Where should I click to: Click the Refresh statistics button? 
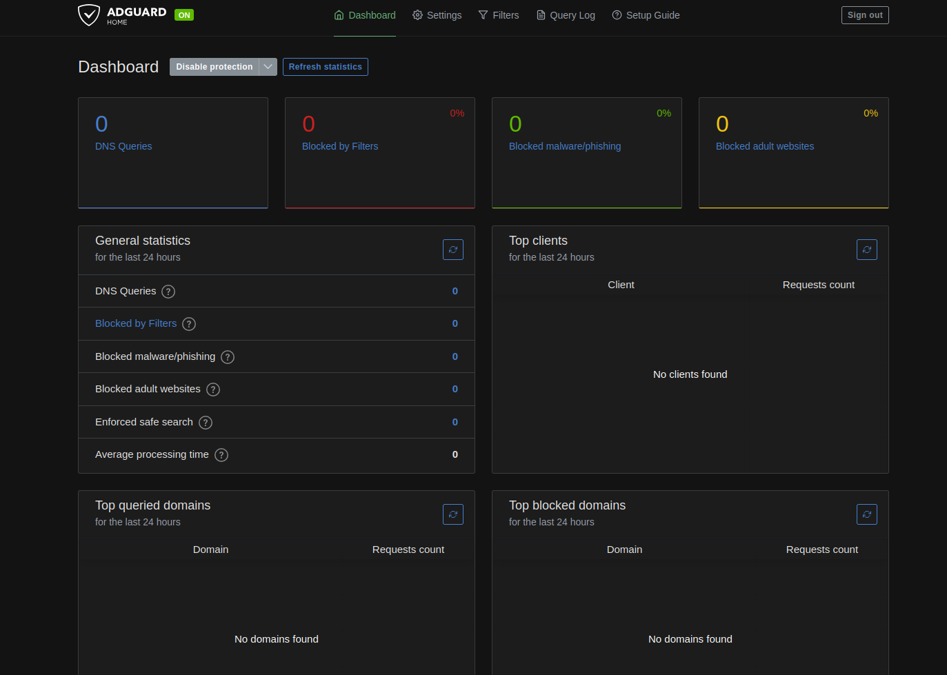coord(325,67)
